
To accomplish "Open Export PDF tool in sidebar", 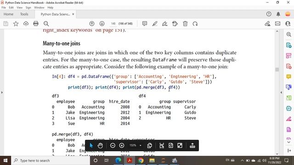I will (x=289, y=45).
